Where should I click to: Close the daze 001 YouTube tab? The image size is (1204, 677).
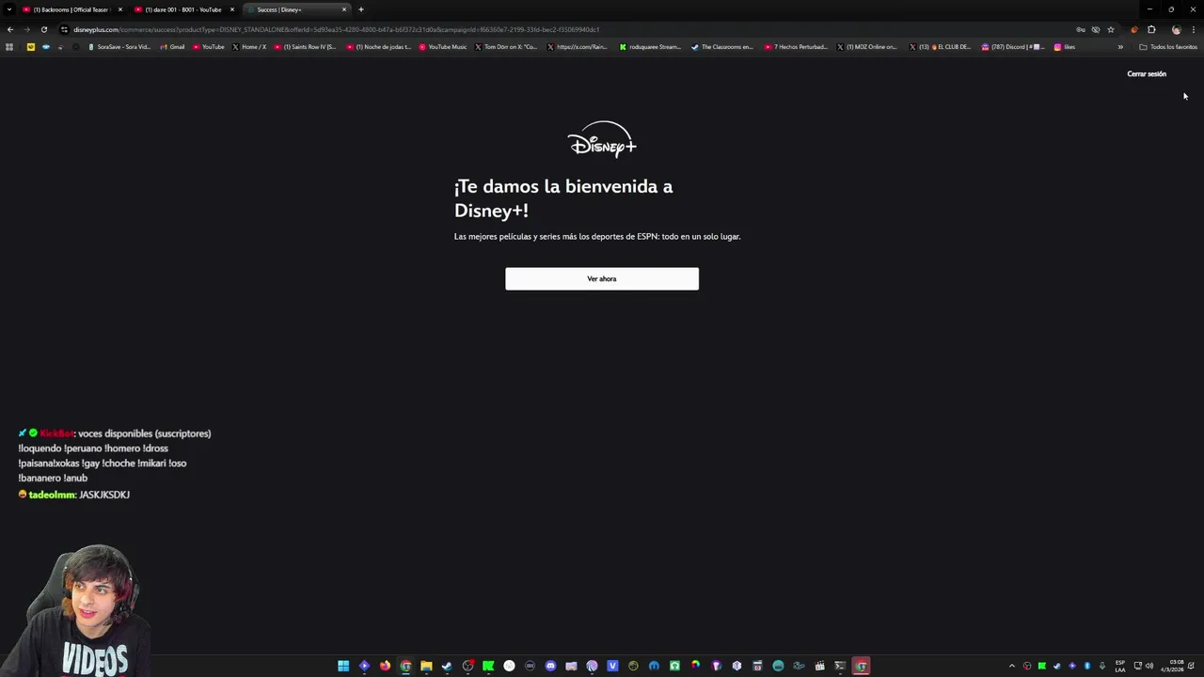tap(231, 9)
